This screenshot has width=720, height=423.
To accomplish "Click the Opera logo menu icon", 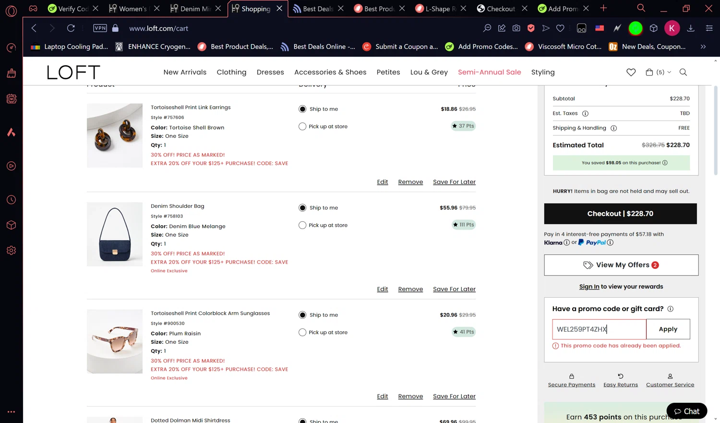I will 11,11.
